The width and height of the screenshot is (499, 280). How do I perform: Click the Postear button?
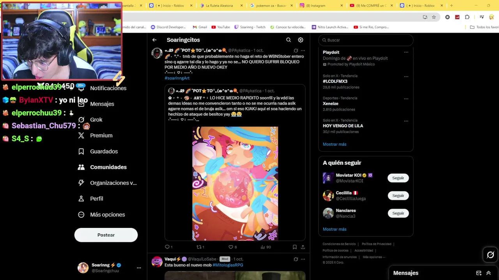[106, 235]
